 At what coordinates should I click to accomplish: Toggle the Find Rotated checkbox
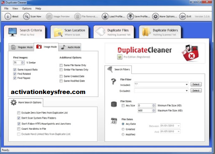tap(15, 74)
